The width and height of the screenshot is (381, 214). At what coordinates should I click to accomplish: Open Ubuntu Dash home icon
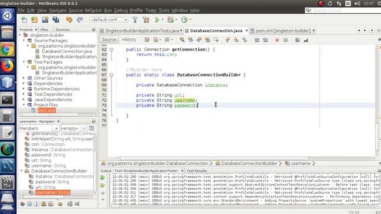(7, 16)
